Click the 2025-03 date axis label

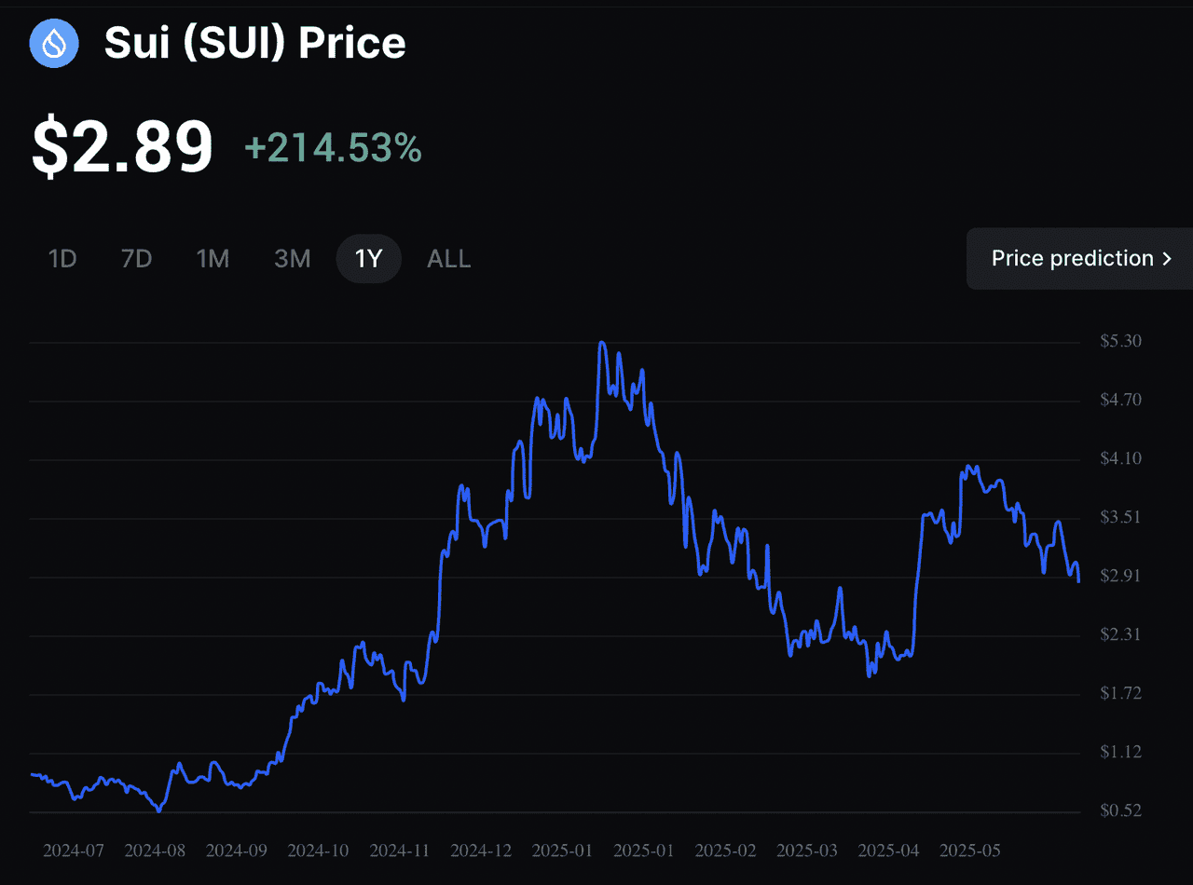pos(807,851)
